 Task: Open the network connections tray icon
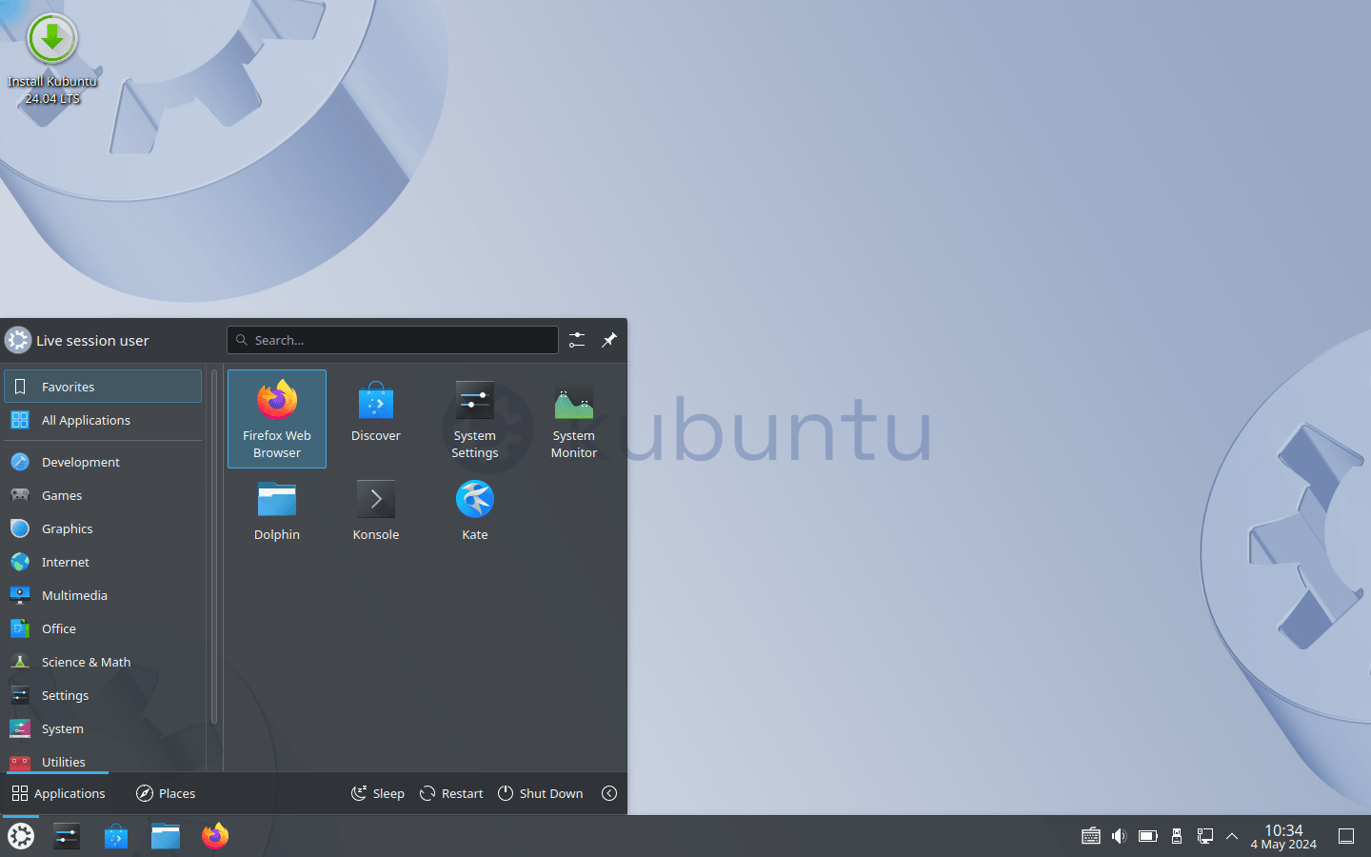(x=1205, y=836)
